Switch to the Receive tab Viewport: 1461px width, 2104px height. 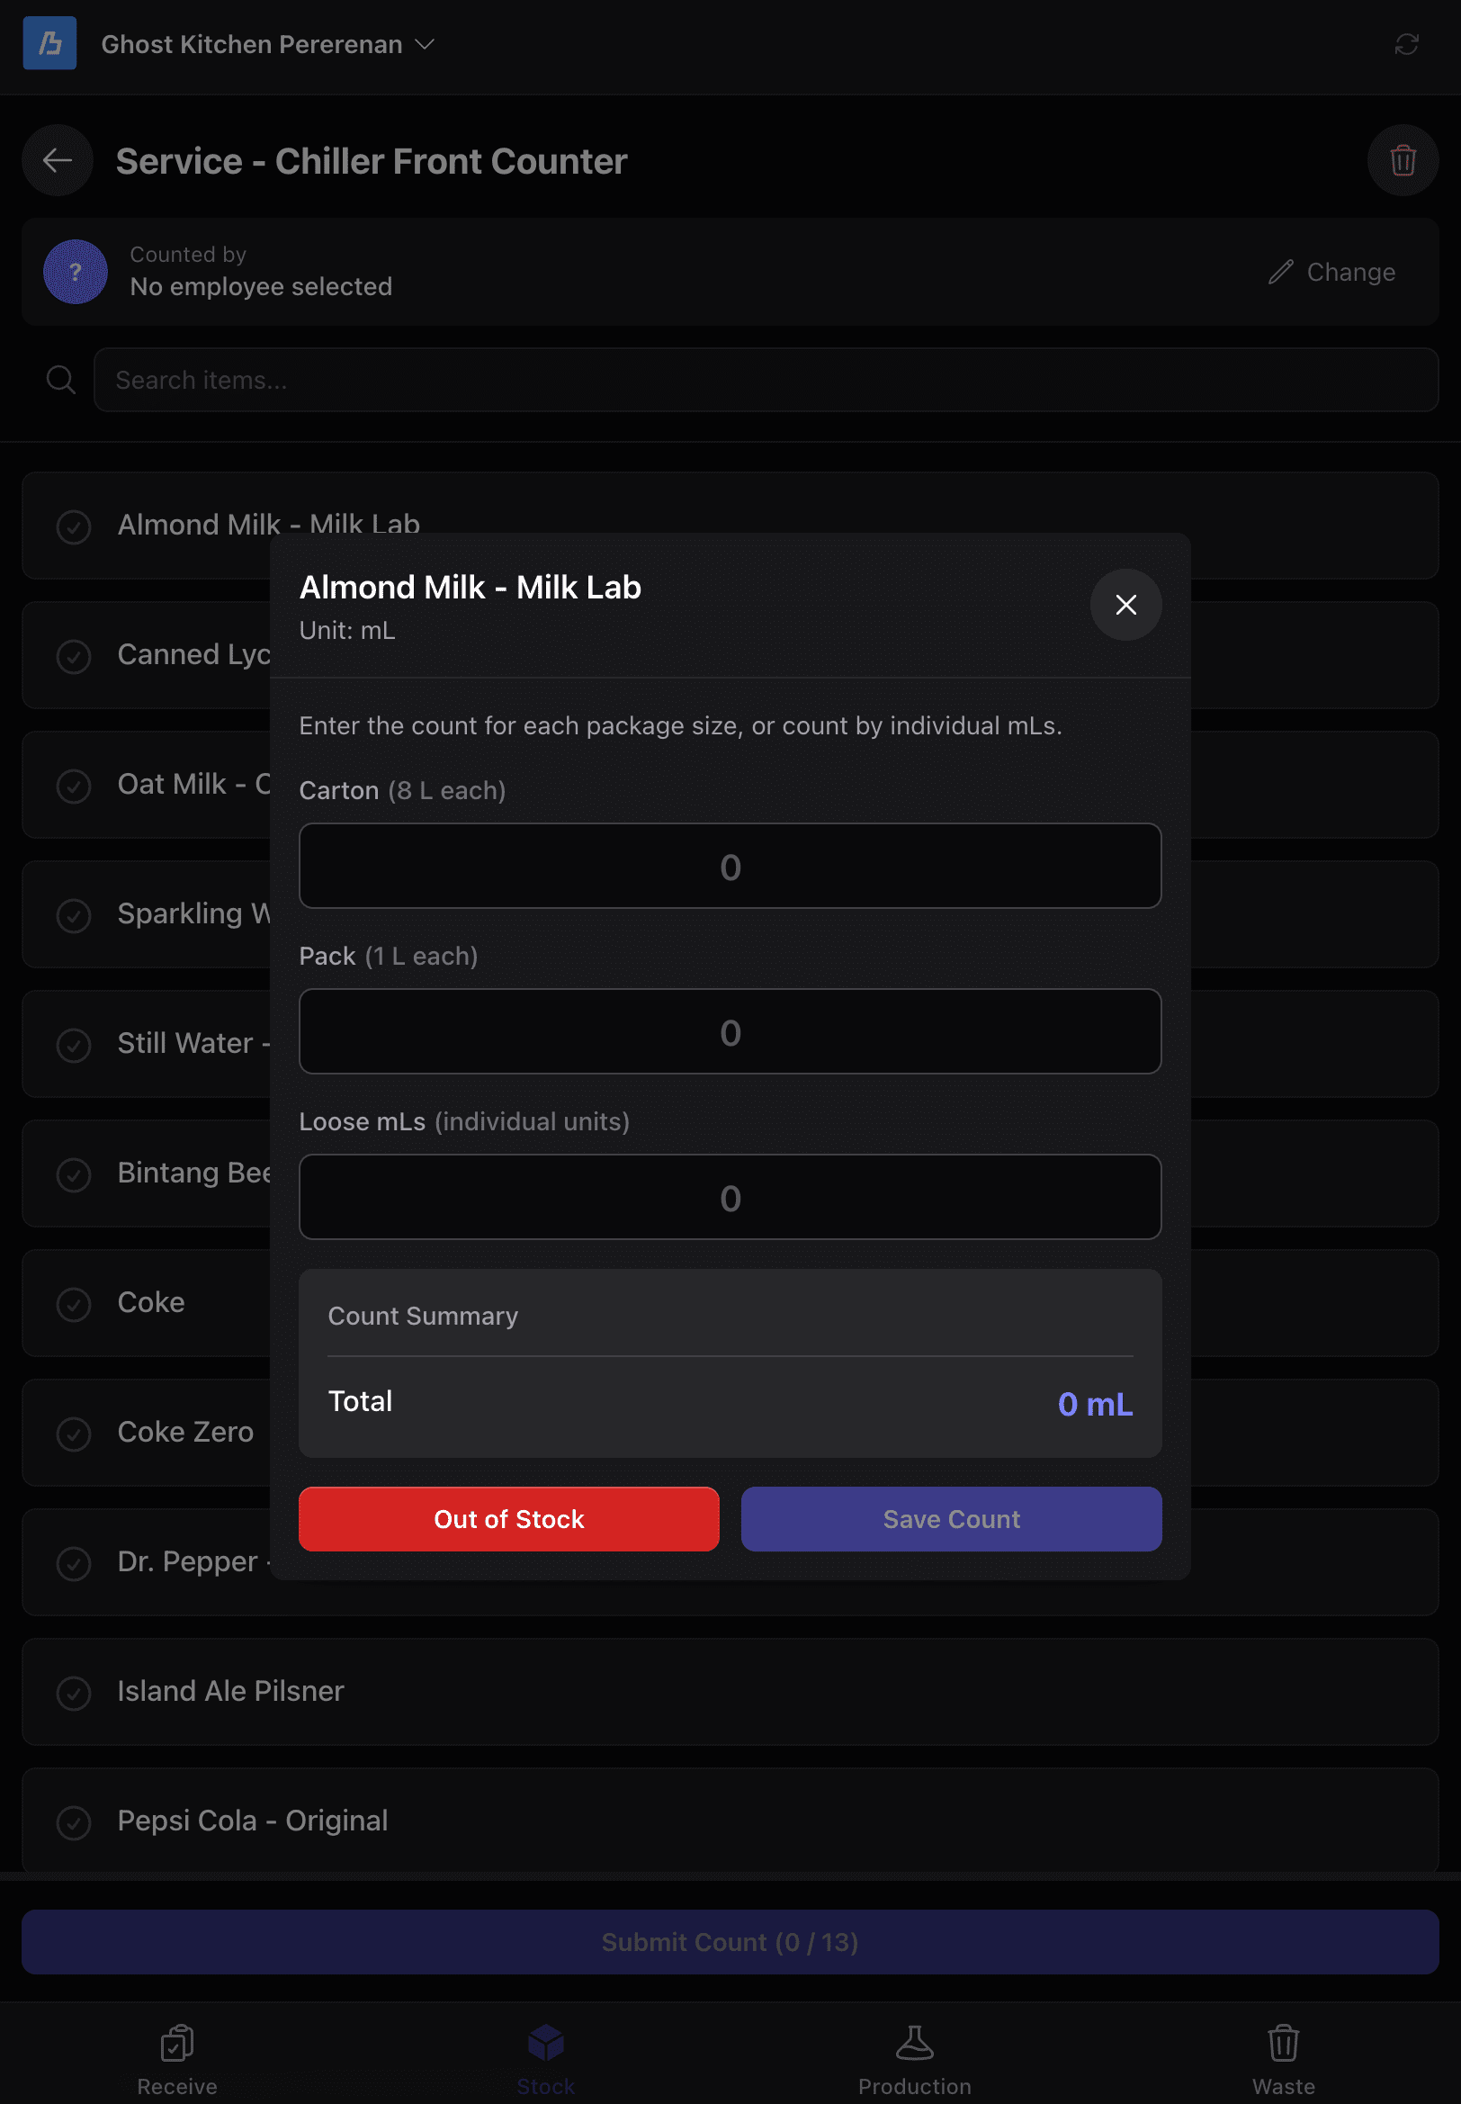point(177,2060)
